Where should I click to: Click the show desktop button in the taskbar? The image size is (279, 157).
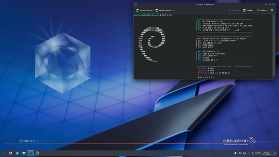(x=274, y=153)
